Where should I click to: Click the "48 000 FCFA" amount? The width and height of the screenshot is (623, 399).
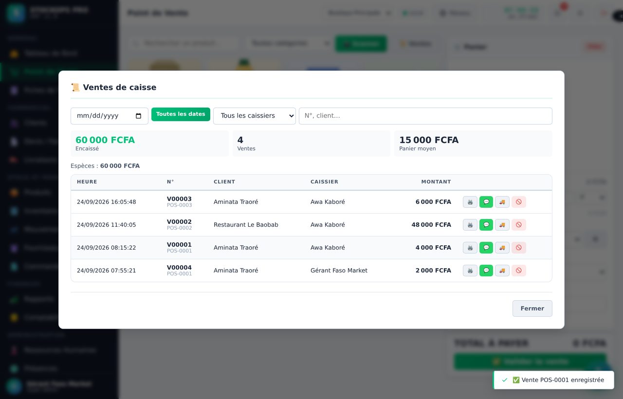[x=431, y=225]
